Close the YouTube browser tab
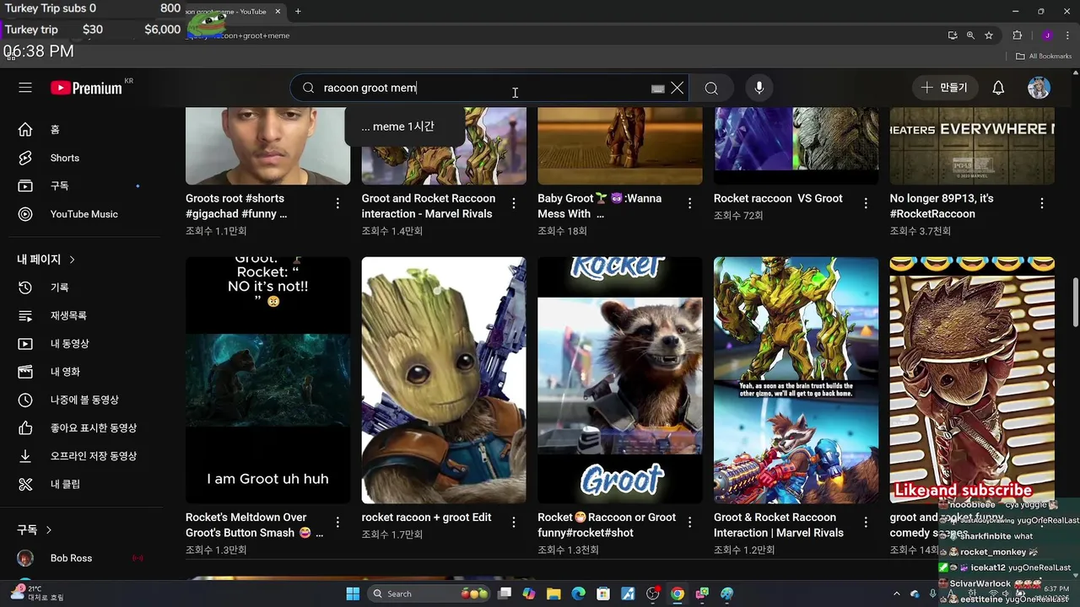The width and height of the screenshot is (1080, 607). click(x=278, y=11)
